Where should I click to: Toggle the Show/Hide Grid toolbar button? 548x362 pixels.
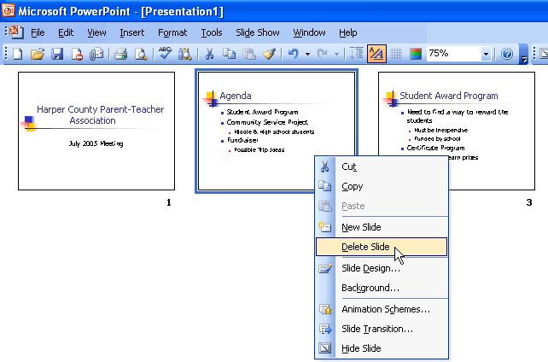[396, 54]
